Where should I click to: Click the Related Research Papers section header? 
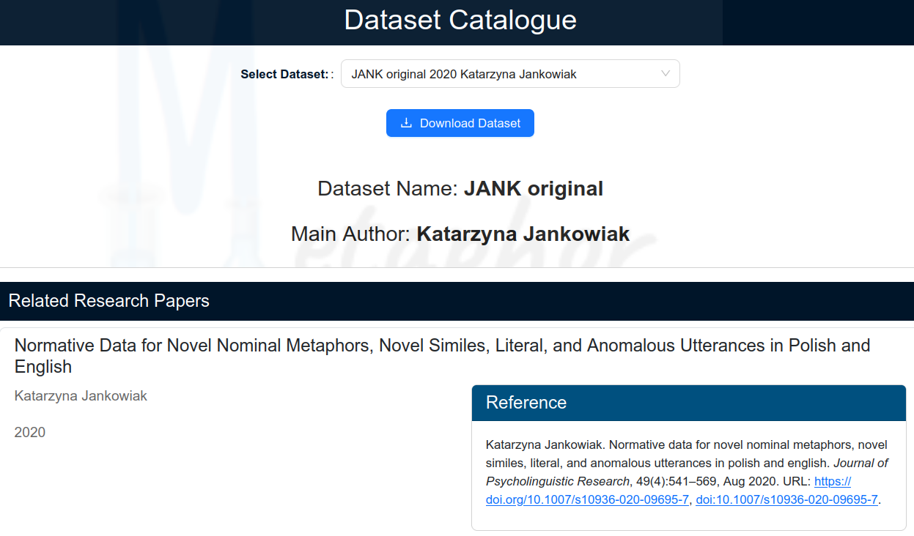click(x=109, y=301)
